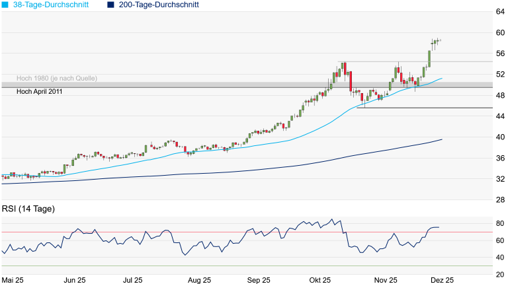The image size is (506, 284).
Task: Toggle the 200-Tage-Durchschnitt legend label
Action: 159,5
